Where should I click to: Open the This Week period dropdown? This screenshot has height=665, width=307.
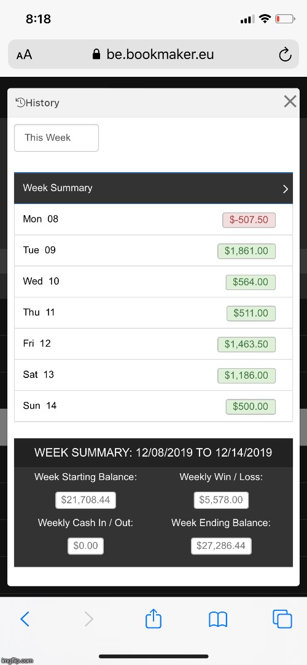pyautogui.click(x=56, y=138)
